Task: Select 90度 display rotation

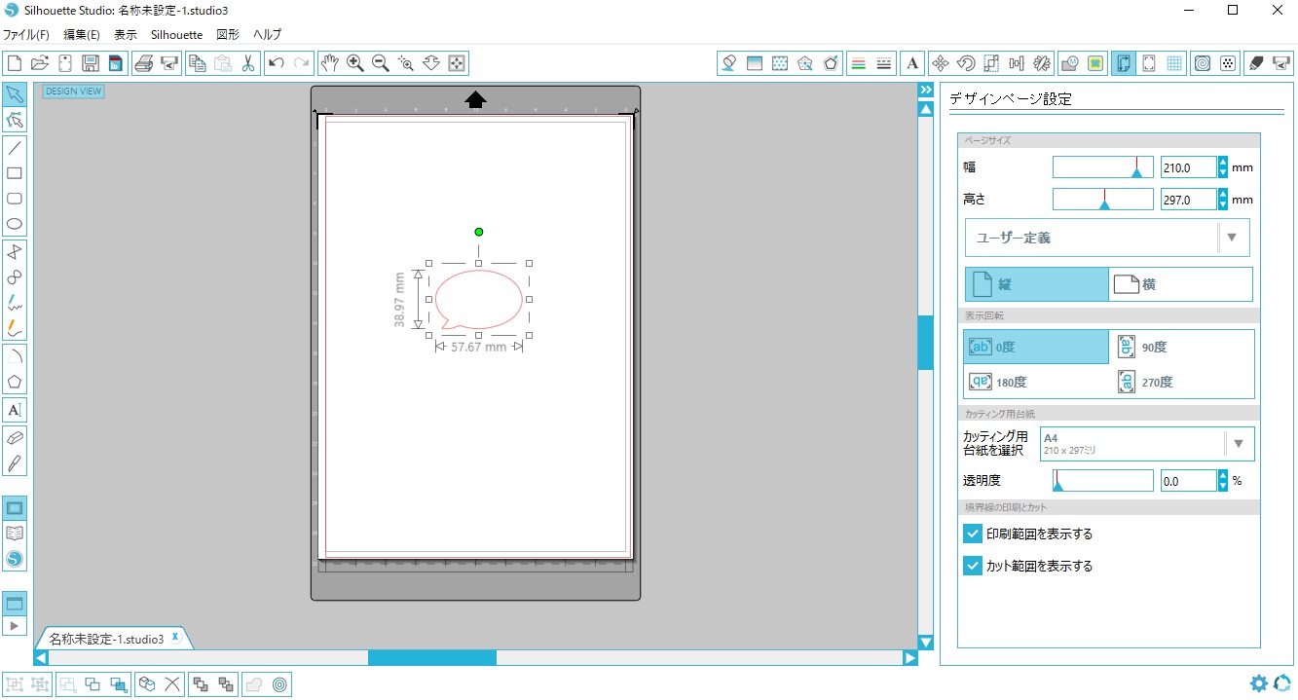Action: coord(1181,347)
